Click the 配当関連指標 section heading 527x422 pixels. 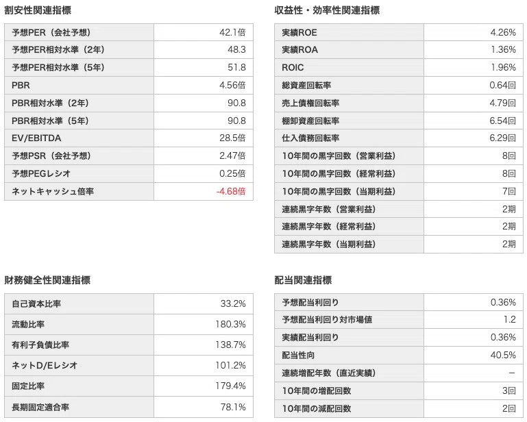pyautogui.click(x=303, y=280)
